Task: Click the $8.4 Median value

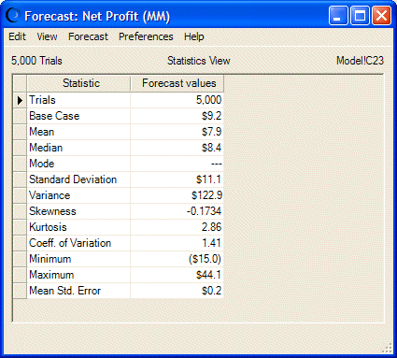Action: (x=211, y=148)
